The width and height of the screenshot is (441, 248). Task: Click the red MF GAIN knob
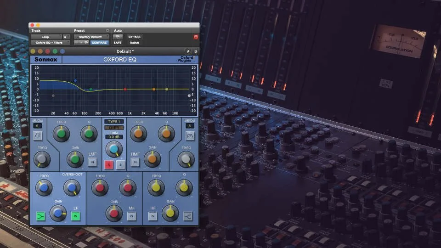click(114, 213)
